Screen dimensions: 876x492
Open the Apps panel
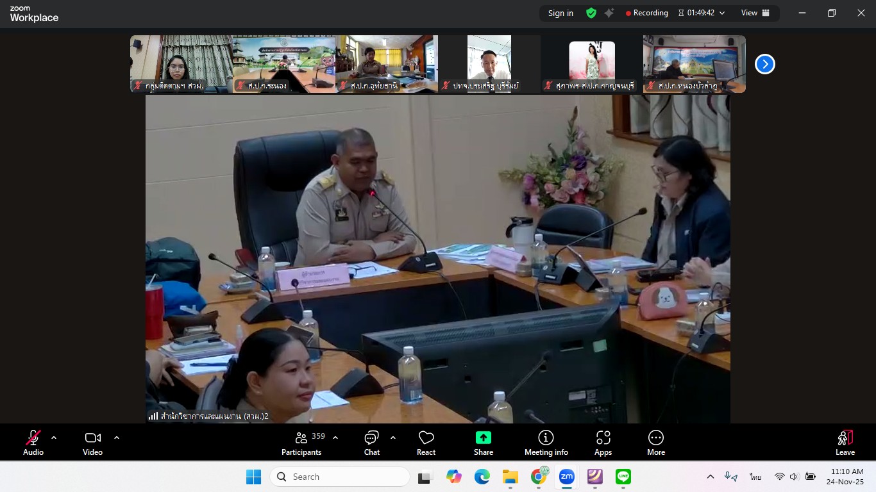[603, 442]
